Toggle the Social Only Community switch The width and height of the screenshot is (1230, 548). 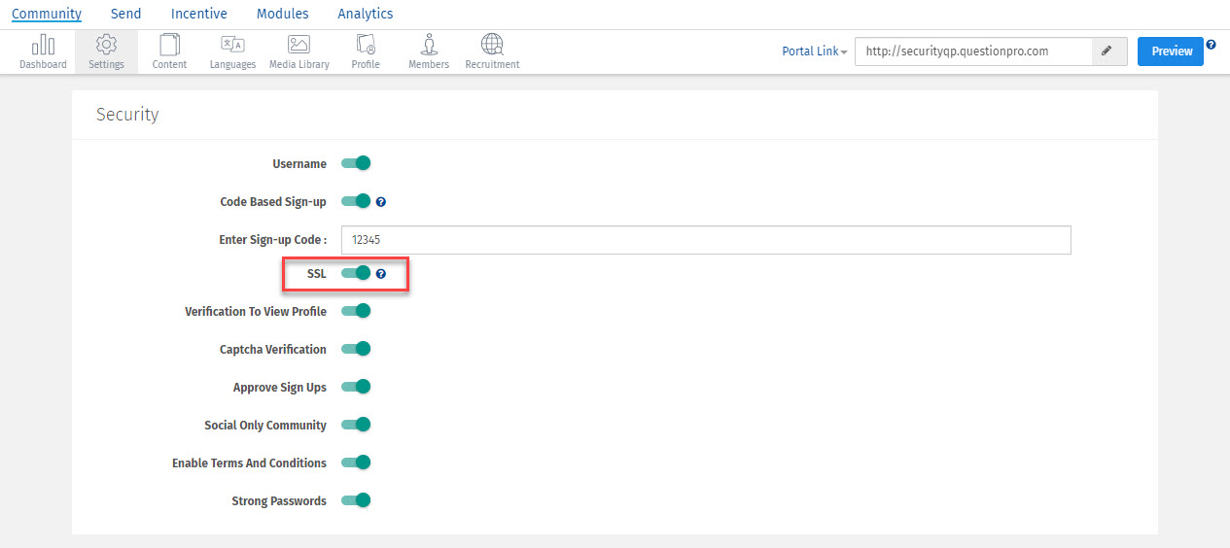pos(357,425)
